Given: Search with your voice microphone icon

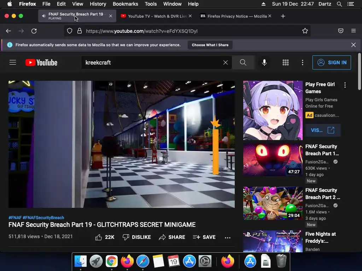Looking at the screenshot, I should 264,62.
